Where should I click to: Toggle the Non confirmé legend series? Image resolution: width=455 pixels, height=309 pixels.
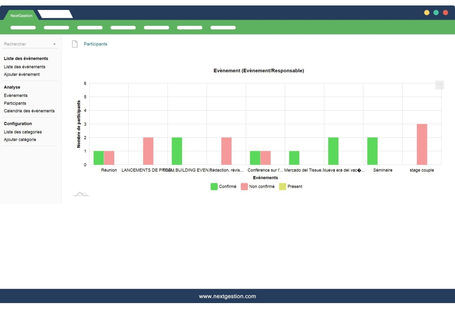coord(258,187)
